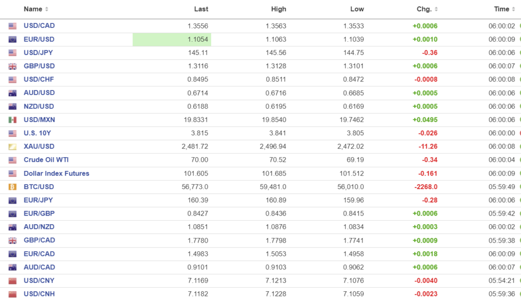Click the UK flag beside GBP/USD
The width and height of the screenshot is (521, 299).
coord(13,66)
